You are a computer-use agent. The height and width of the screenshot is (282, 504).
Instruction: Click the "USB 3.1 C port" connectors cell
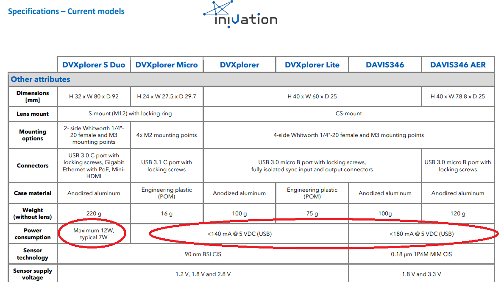pyautogui.click(x=167, y=166)
